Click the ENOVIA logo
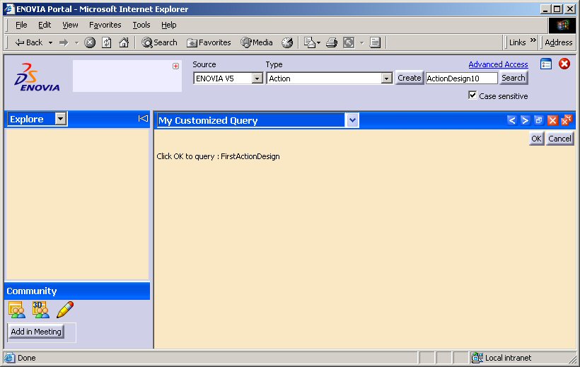The image size is (580, 367). coord(37,77)
